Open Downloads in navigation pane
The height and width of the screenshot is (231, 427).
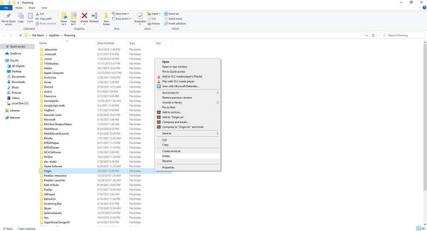click(18, 82)
